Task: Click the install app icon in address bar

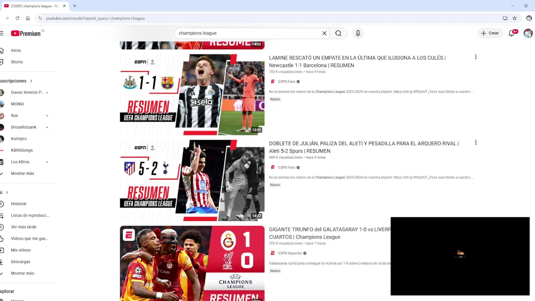Action: click(505, 18)
